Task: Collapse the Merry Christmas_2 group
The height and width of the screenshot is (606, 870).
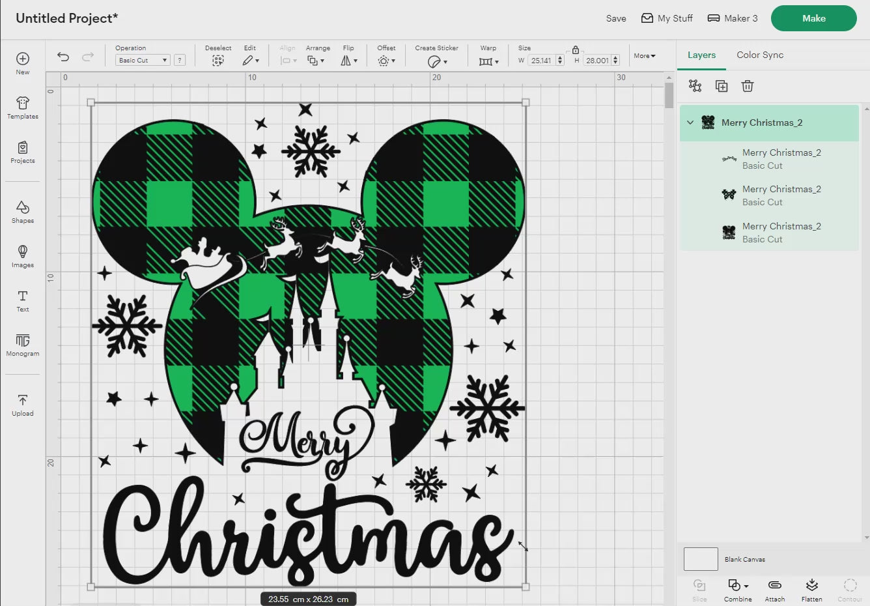Action: [x=690, y=123]
